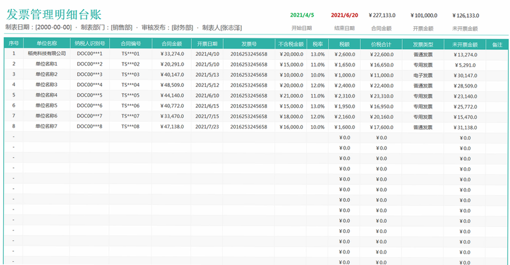510x265 pixels.
Task: Click invoice date 2021/4/10
Action: click(207, 54)
